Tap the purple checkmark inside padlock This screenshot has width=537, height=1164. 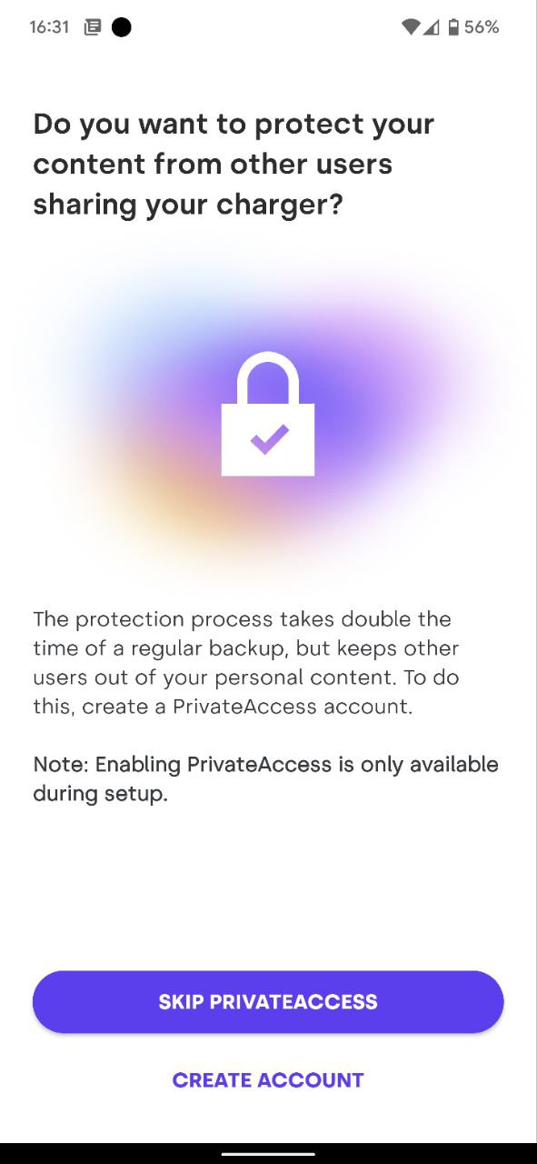(269, 439)
